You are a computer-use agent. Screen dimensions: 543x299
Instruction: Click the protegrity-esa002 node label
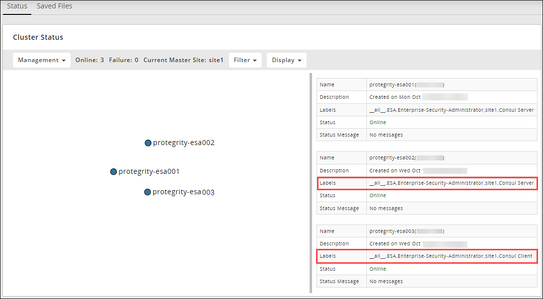184,143
